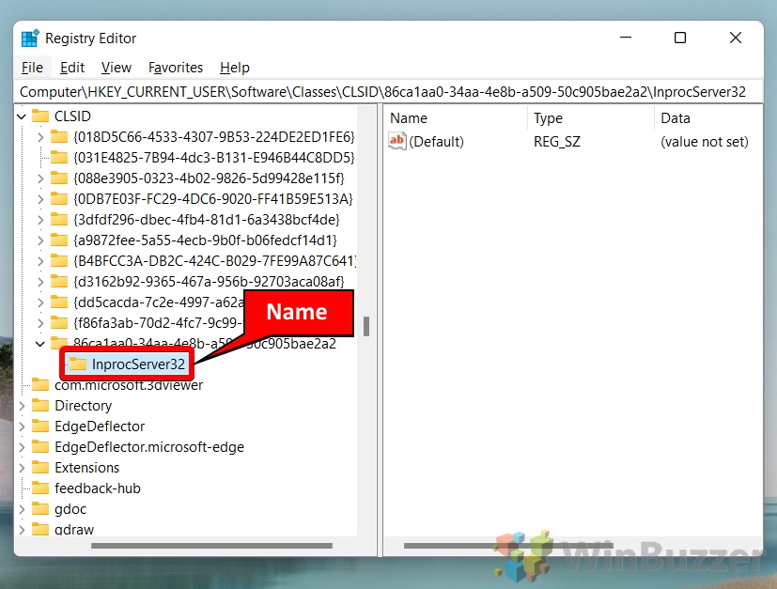Select the CLSID folder icon
The image size is (777, 589).
point(40,116)
